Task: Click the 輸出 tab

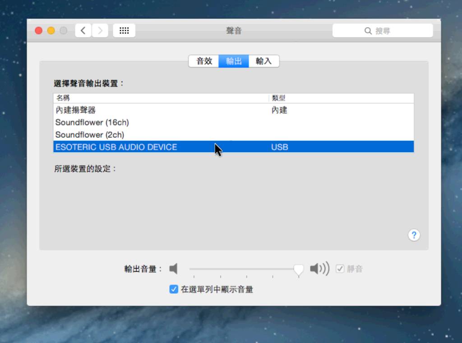Action: point(234,61)
